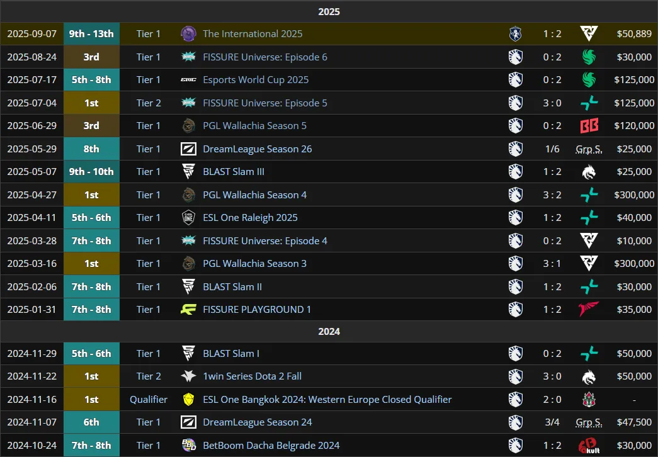Open the BLAST Slam III link
The image size is (658, 457).
(x=234, y=172)
